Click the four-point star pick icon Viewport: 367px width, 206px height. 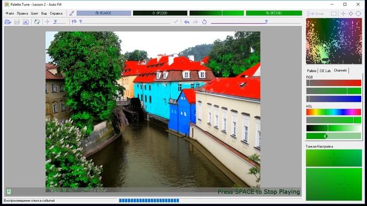pos(48,22)
